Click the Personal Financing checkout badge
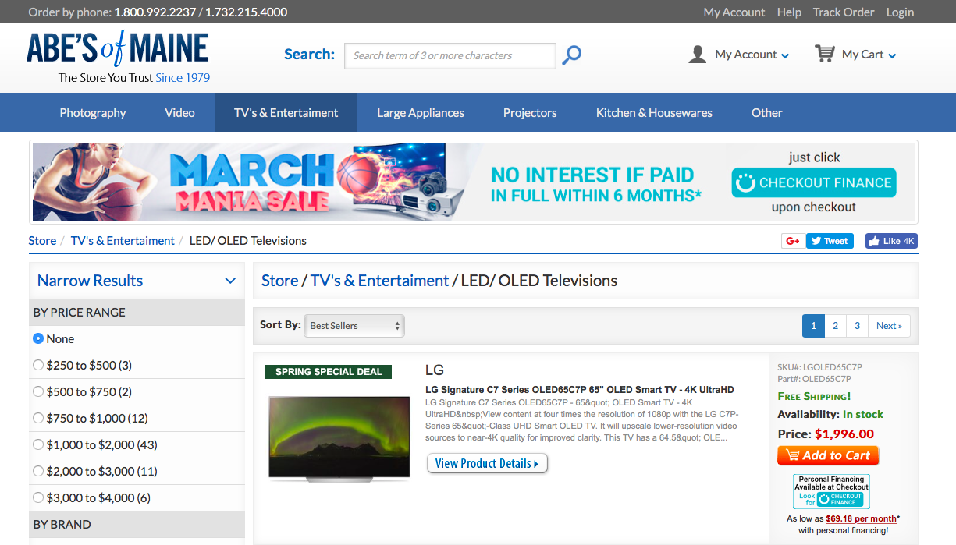This screenshot has height=545, width=956. (831, 491)
